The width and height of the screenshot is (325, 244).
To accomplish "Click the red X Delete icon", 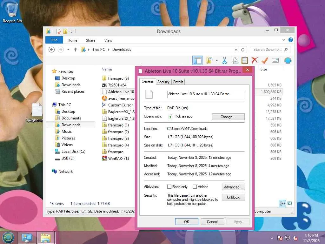I will (x=255, y=60).
